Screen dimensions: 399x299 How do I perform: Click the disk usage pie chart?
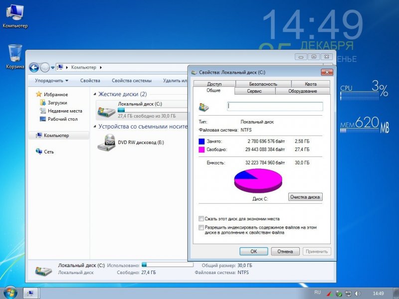coord(258,181)
